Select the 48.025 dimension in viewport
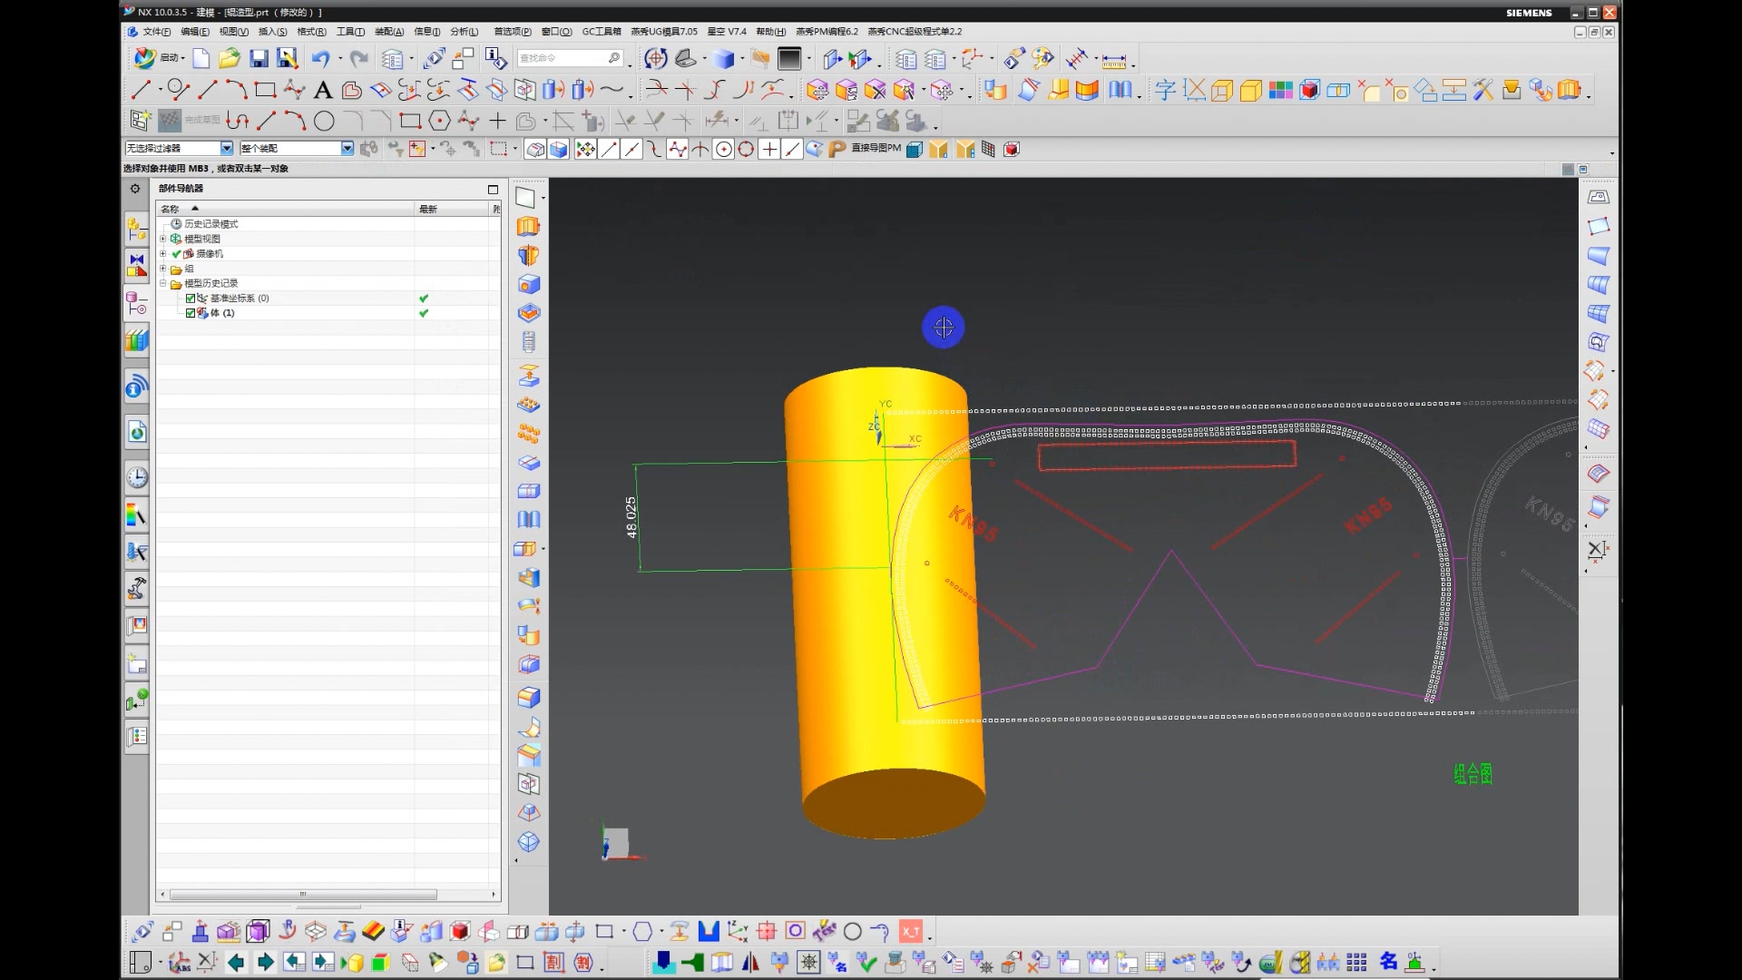 click(631, 517)
